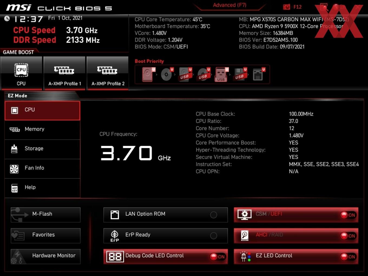Screen dimensions: 368x276
Task: Click DDR Voltage 1.204V reading
Action: [x=159, y=40]
